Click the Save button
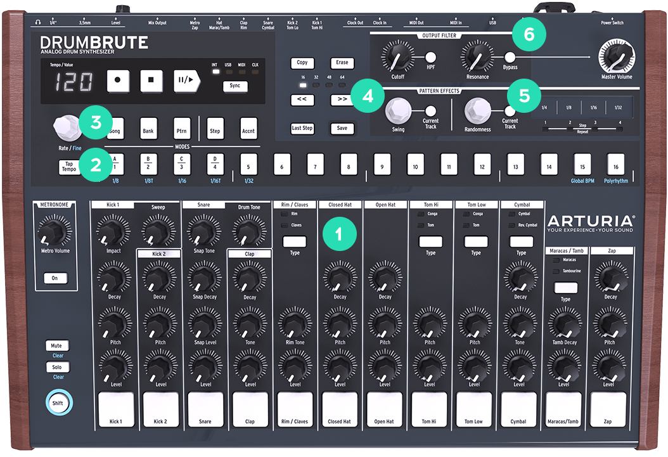 pyautogui.click(x=342, y=128)
